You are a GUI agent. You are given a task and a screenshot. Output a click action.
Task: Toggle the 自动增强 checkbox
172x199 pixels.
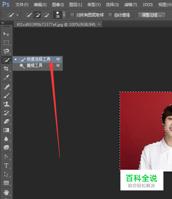tap(110, 15)
